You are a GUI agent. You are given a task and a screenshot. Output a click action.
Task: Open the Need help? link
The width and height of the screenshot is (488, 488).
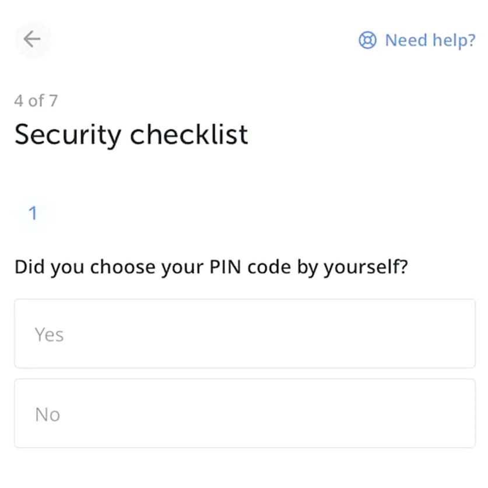pyautogui.click(x=417, y=40)
